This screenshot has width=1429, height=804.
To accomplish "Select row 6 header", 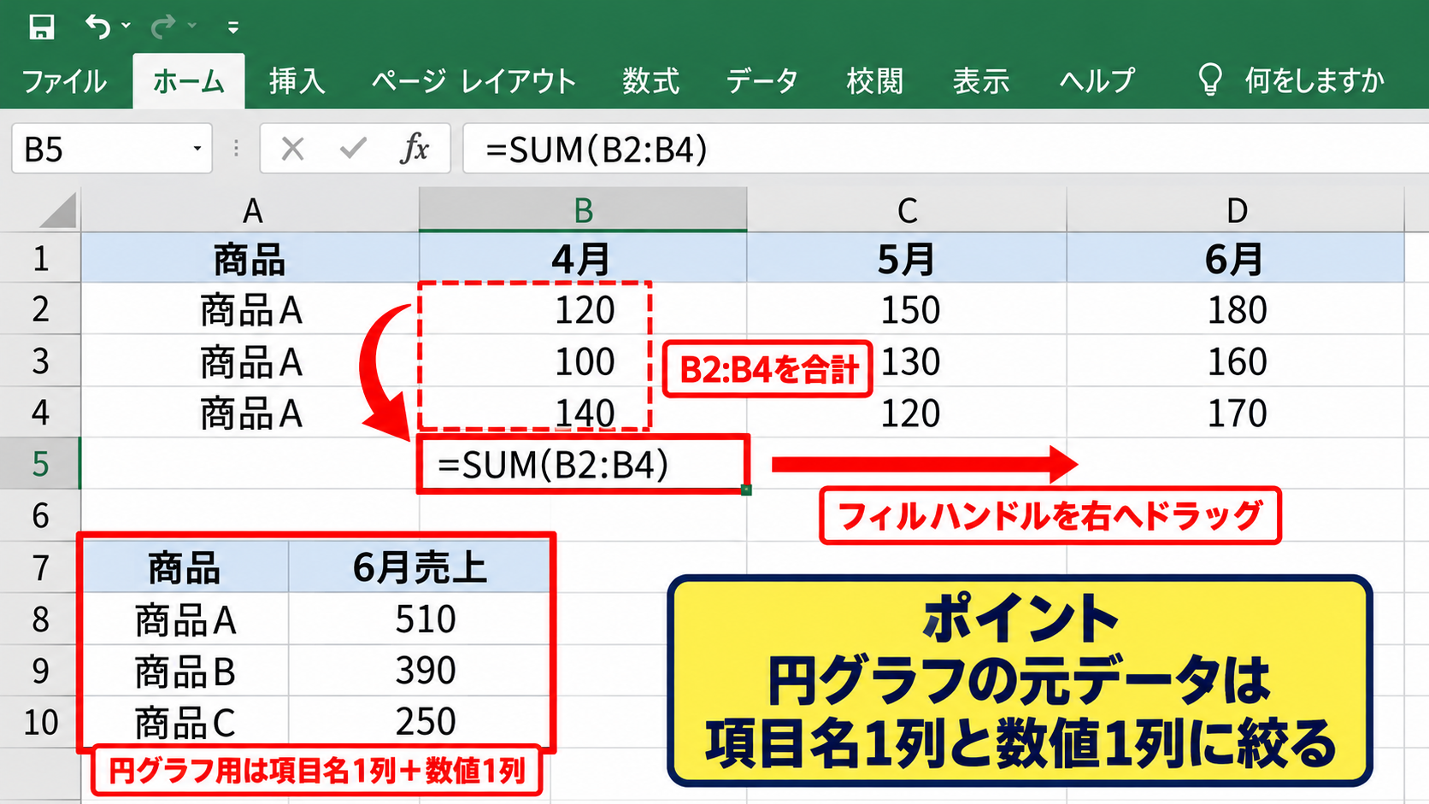I will click(x=40, y=515).
